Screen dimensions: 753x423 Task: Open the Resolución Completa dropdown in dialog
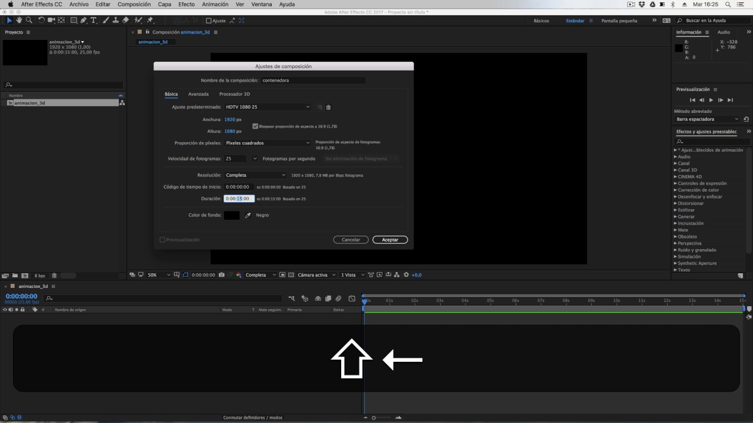point(255,175)
